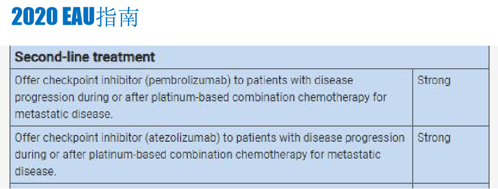Click the word pembrolizumab in first row
This screenshot has width=498, height=189.
coord(188,80)
